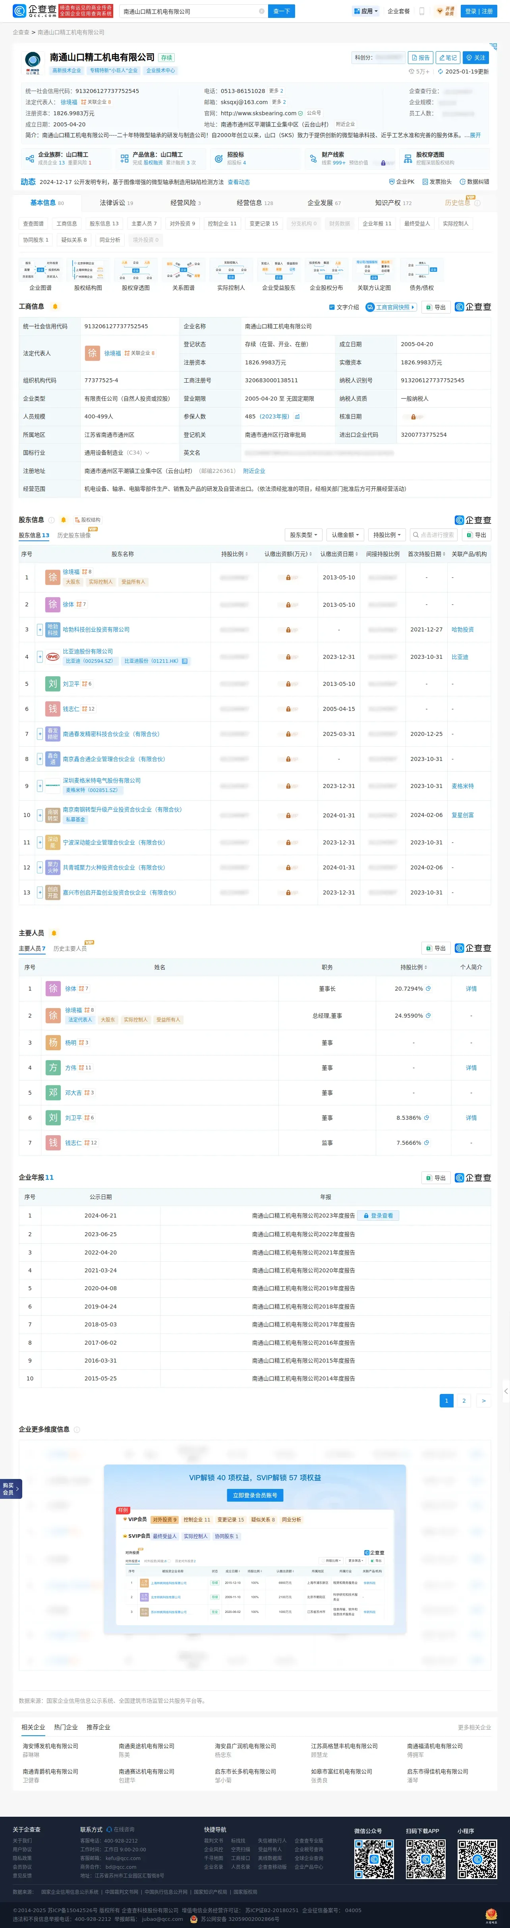The width and height of the screenshot is (510, 1928).
Task: Click the 20.7294% shareholding detail icon
Action: point(428,989)
